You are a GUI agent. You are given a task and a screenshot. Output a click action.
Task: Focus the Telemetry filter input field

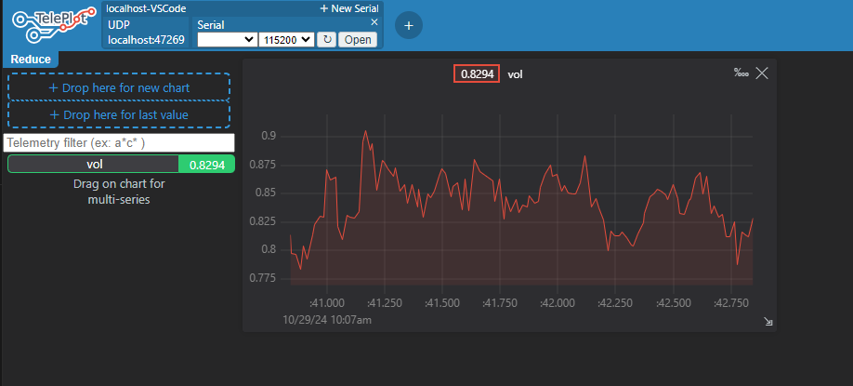tap(119, 143)
